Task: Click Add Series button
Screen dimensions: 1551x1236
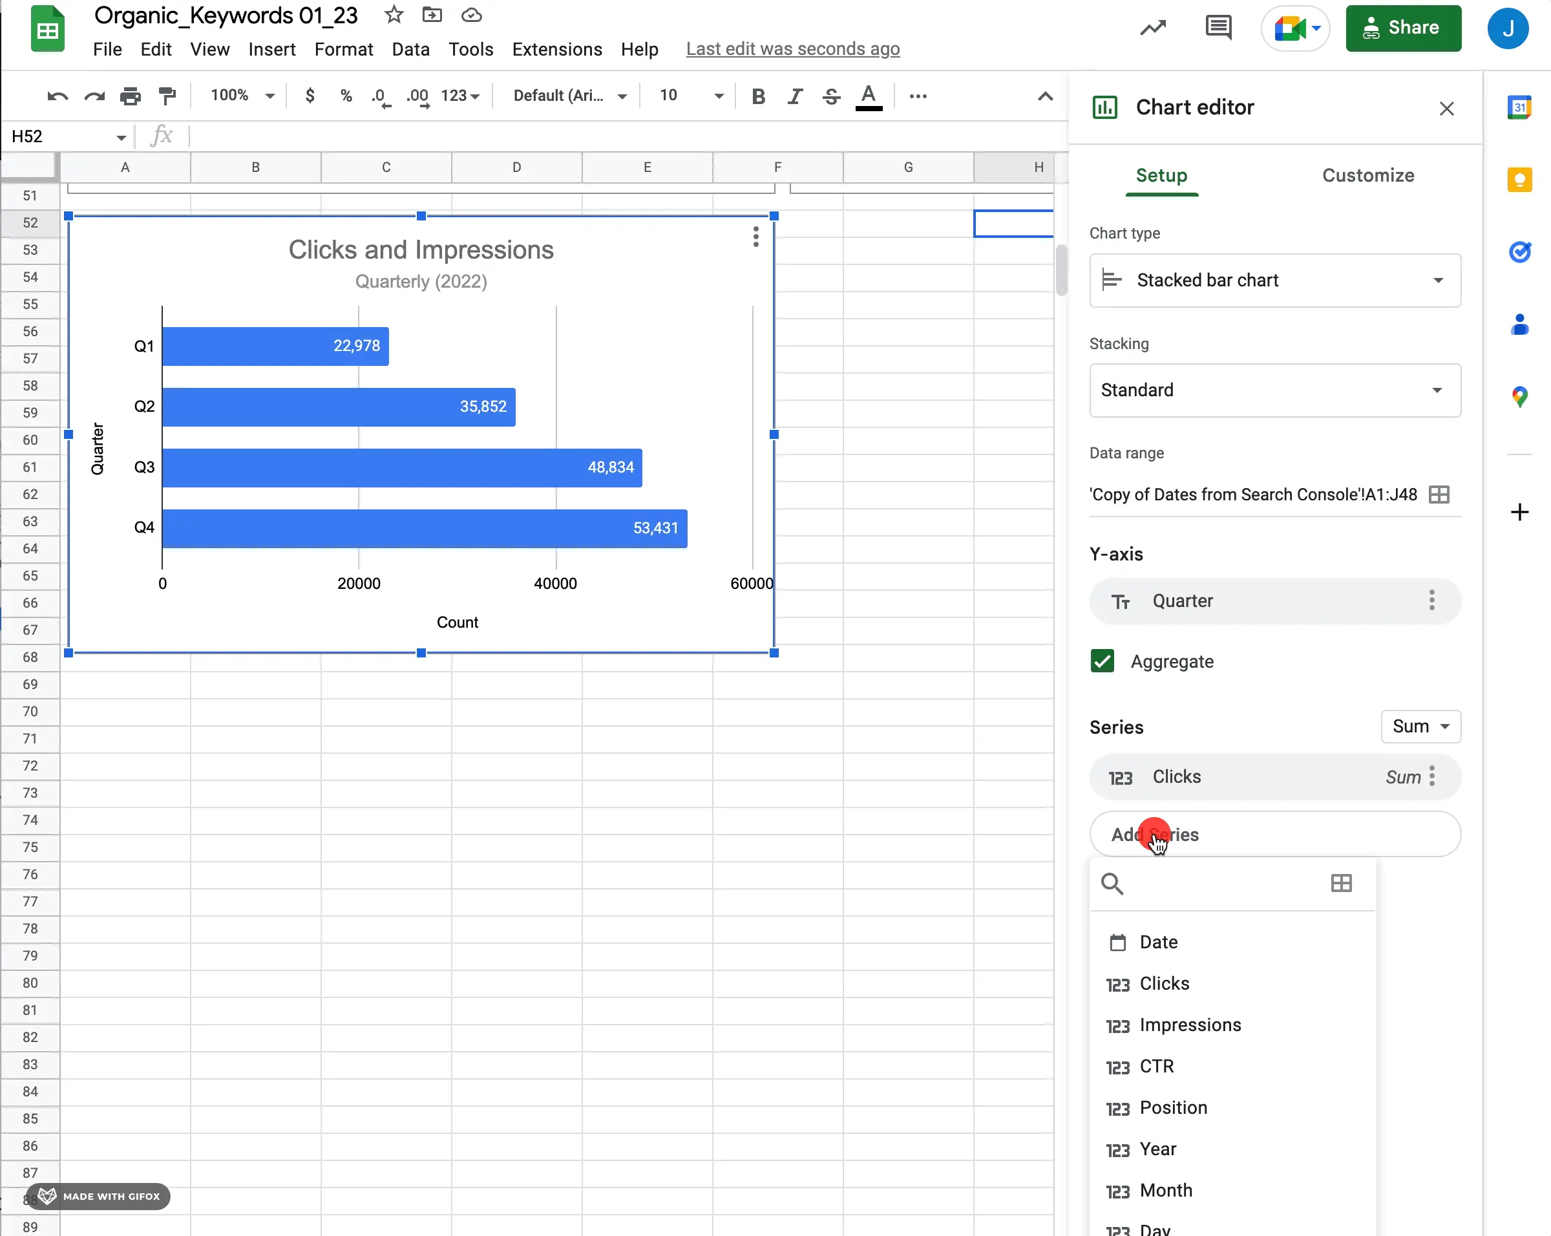Action: [x=1274, y=833]
